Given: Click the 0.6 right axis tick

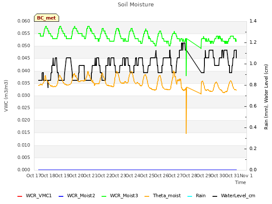Looking at the screenshot, I should coord(253,106).
